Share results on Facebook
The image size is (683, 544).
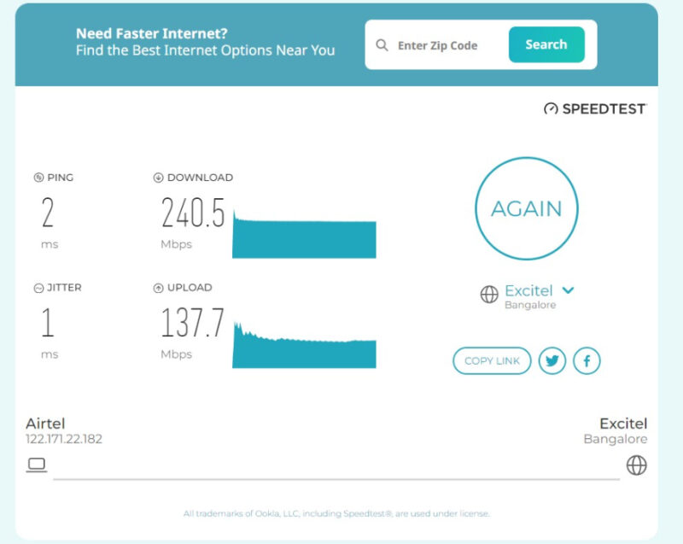point(587,361)
